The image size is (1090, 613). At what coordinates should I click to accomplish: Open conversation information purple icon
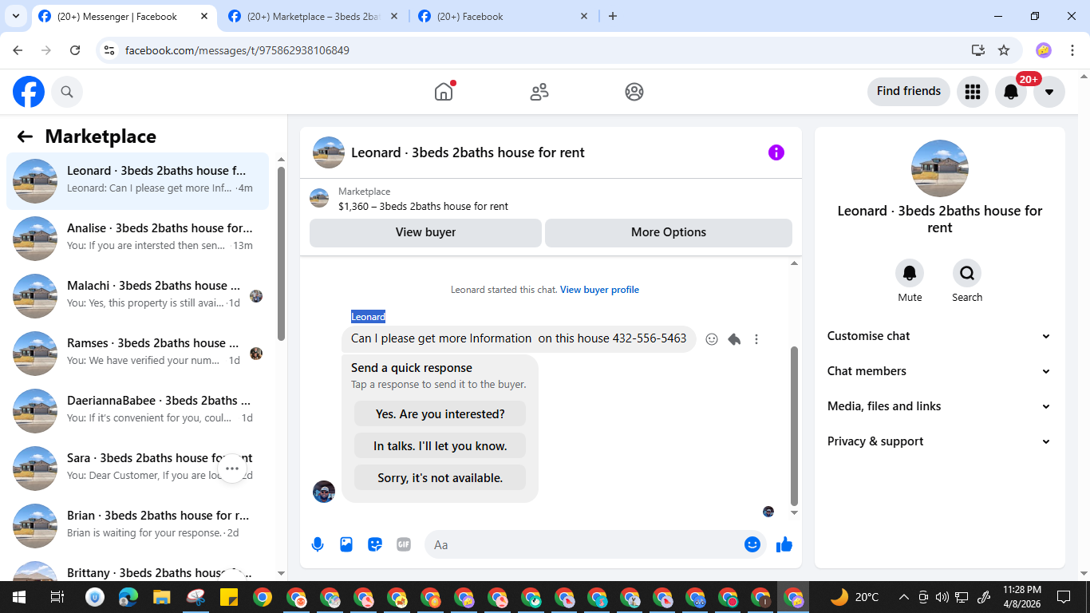point(776,152)
